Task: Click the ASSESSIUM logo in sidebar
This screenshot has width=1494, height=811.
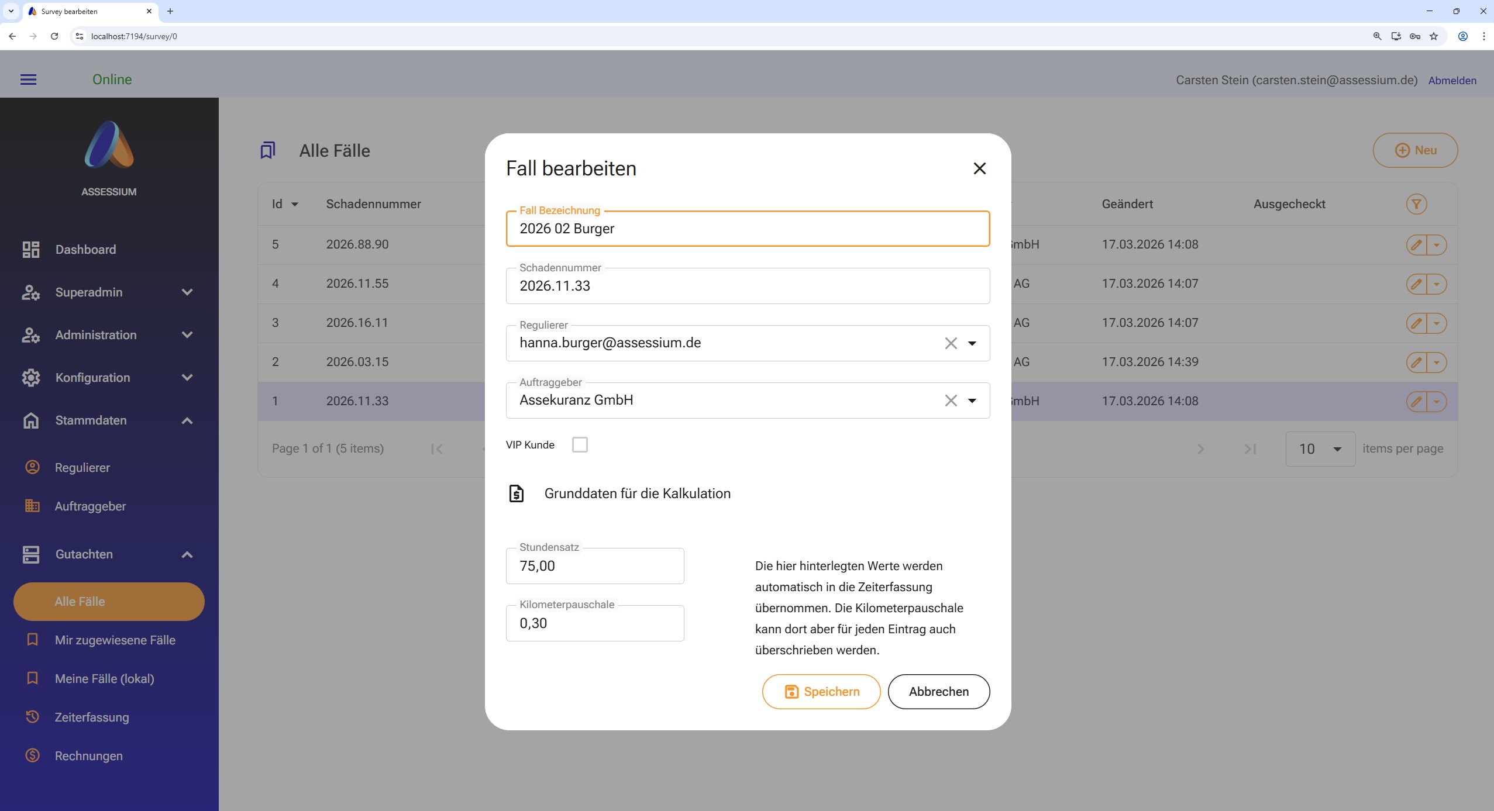Action: point(109,145)
